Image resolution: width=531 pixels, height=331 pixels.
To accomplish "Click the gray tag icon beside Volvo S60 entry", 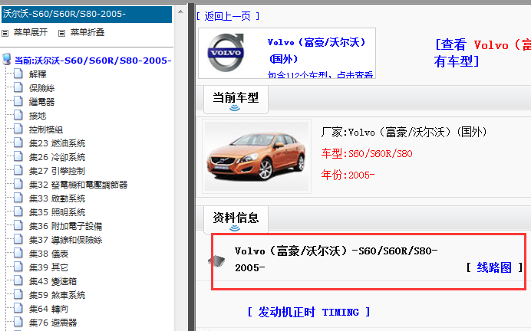I will 216,261.
